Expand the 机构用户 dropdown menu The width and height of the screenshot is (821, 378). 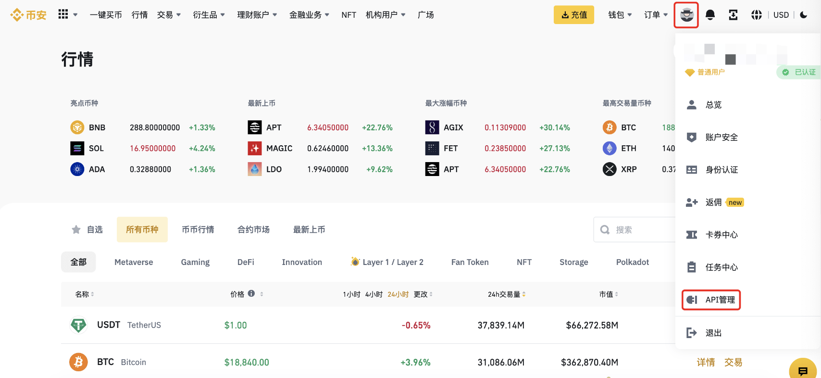386,15
